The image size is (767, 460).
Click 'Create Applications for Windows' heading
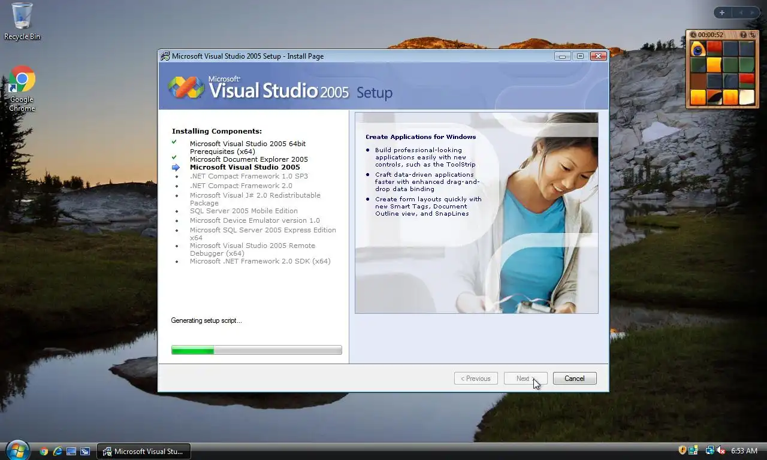click(x=421, y=137)
